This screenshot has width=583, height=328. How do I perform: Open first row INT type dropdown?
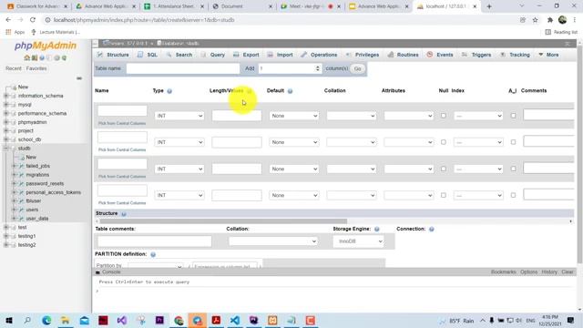coord(179,116)
